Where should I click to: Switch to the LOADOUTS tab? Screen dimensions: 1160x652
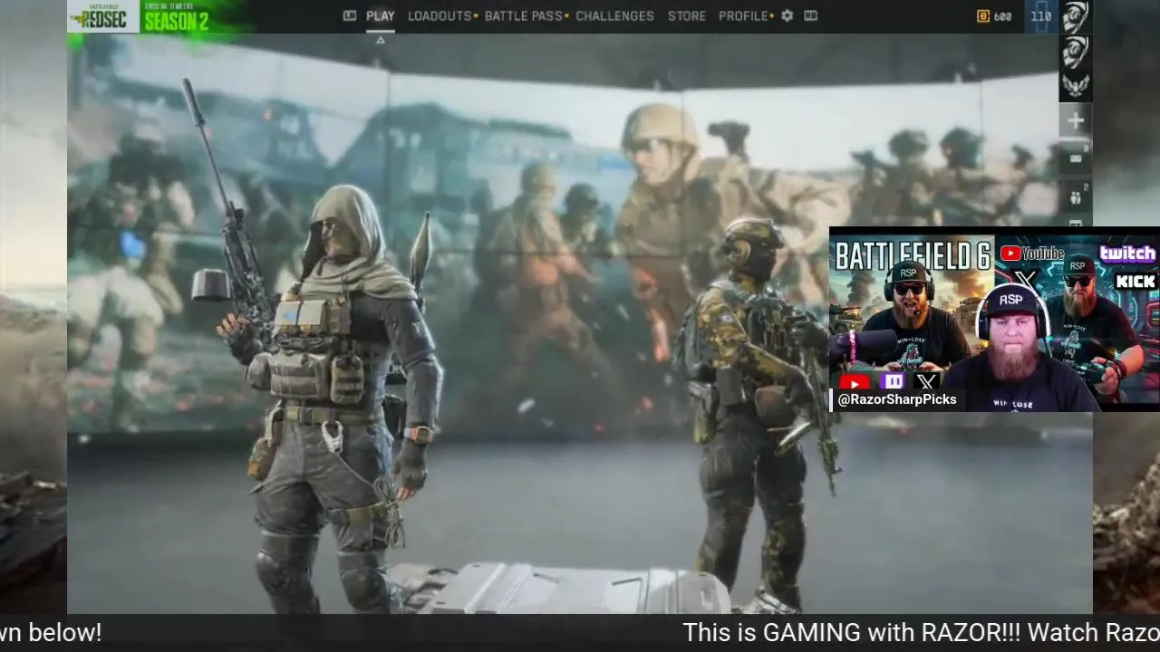point(440,16)
